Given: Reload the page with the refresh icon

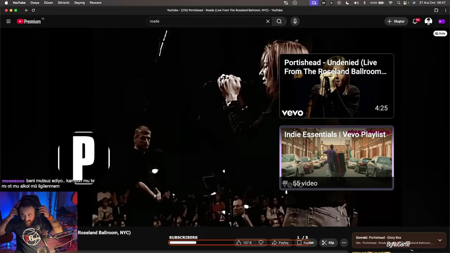Looking at the screenshot, I should (x=33, y=10).
